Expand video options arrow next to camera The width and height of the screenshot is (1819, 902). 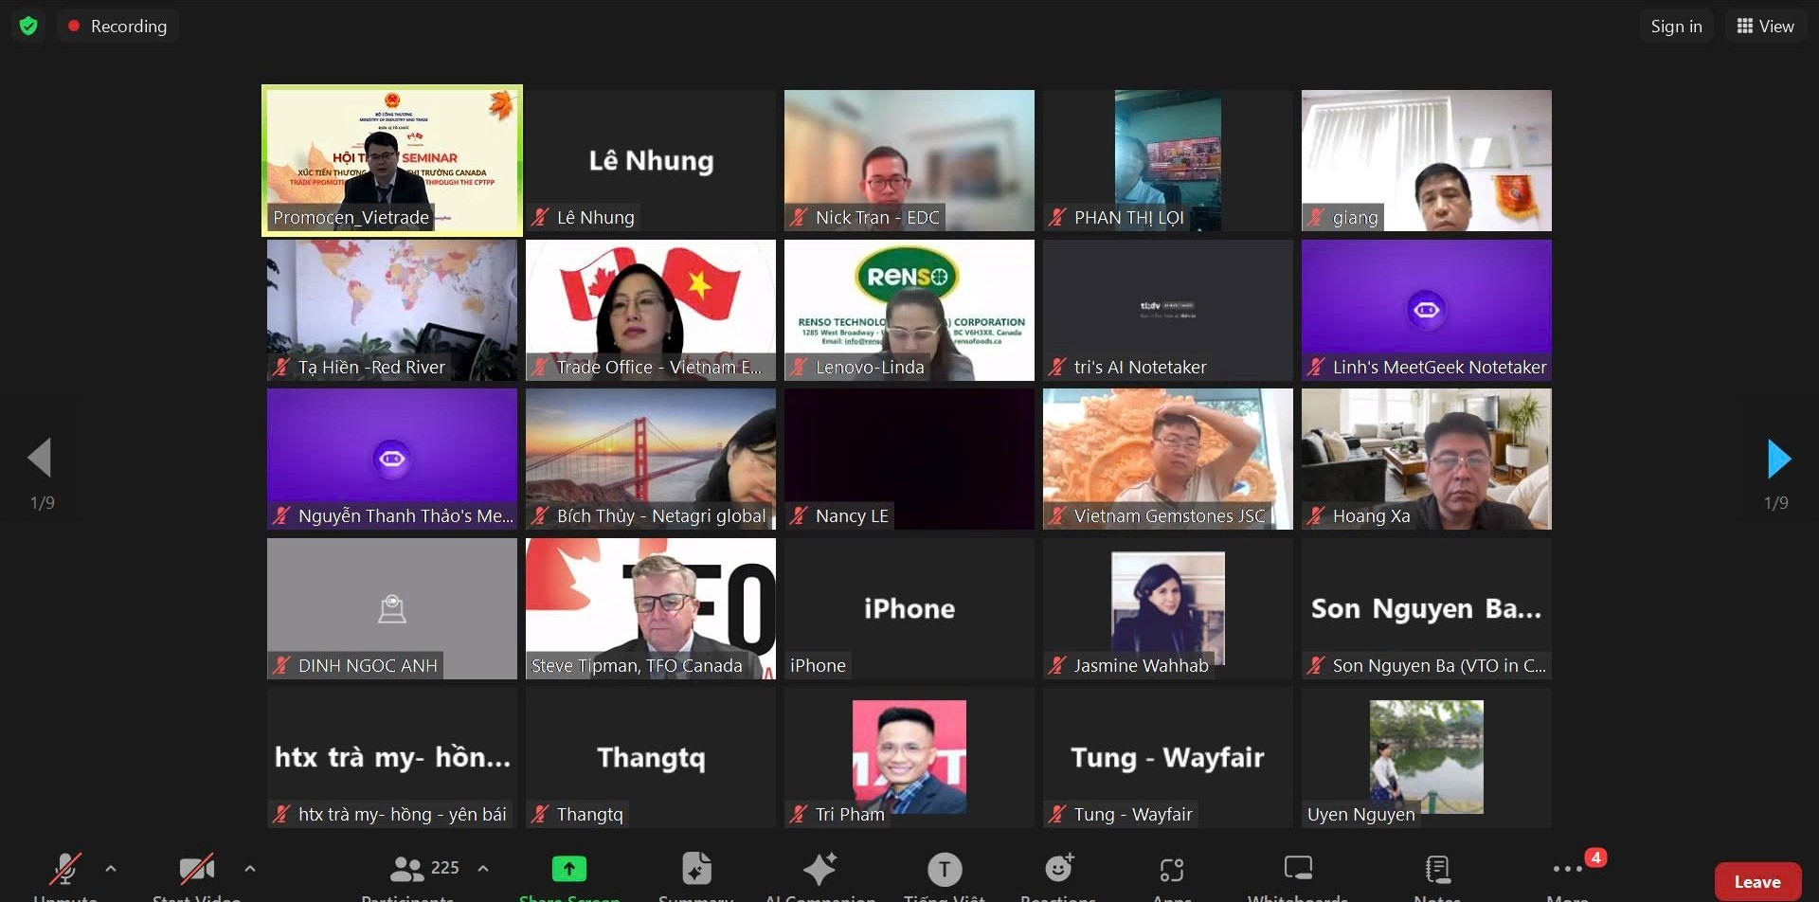tap(250, 868)
